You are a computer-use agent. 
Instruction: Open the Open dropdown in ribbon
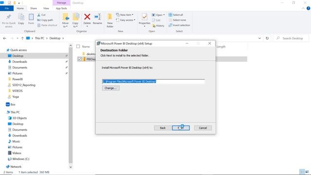click(x=158, y=15)
